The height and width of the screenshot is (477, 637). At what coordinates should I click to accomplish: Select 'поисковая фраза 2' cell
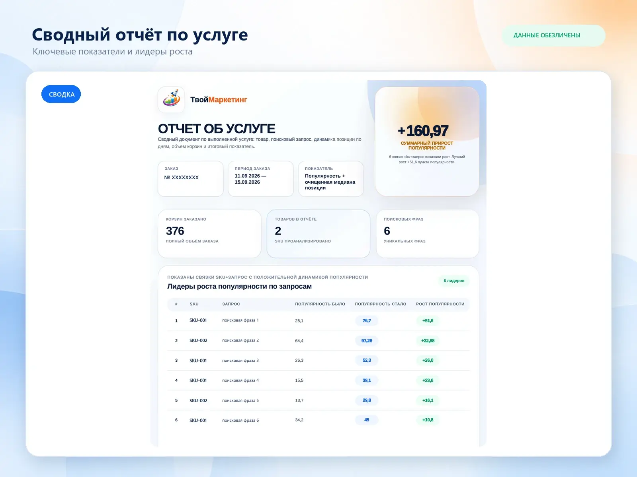[x=240, y=341]
